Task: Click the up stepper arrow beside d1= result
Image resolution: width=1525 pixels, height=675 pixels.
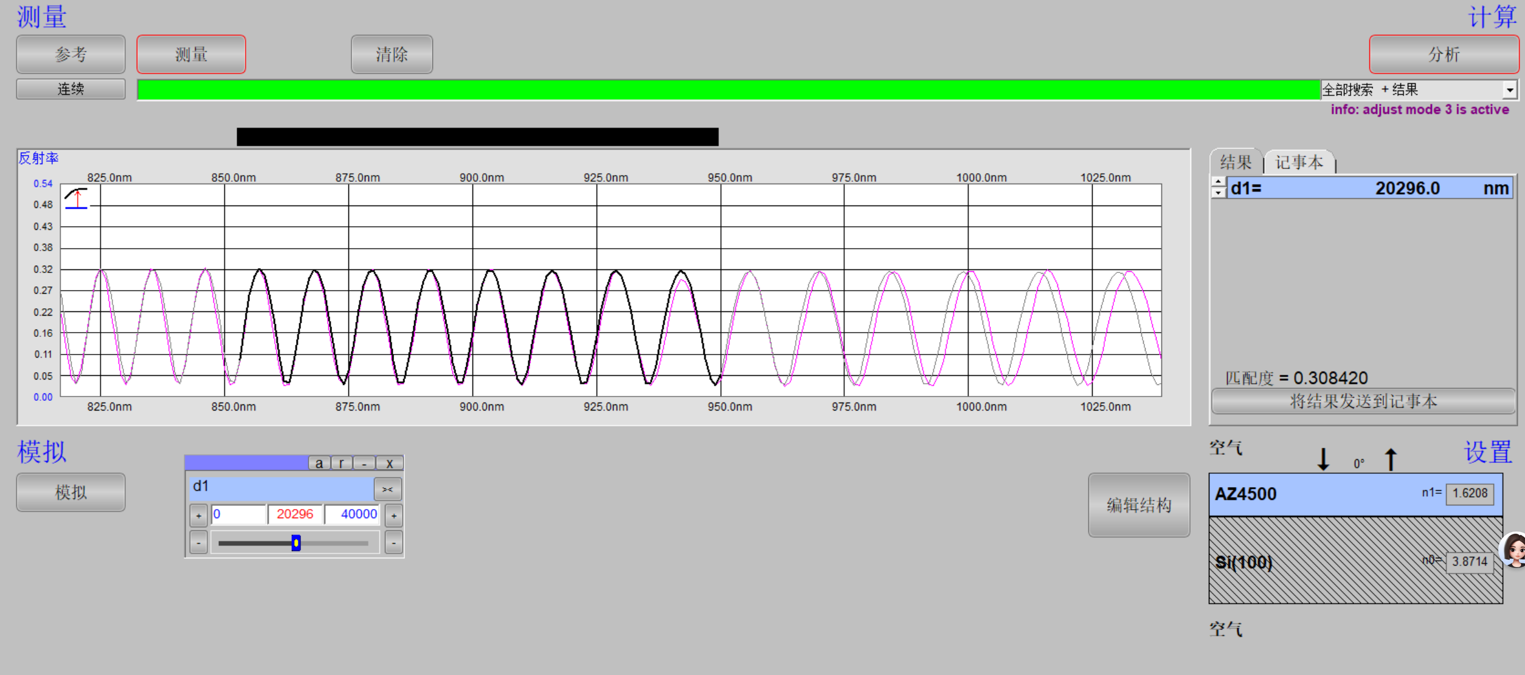Action: 1218,182
